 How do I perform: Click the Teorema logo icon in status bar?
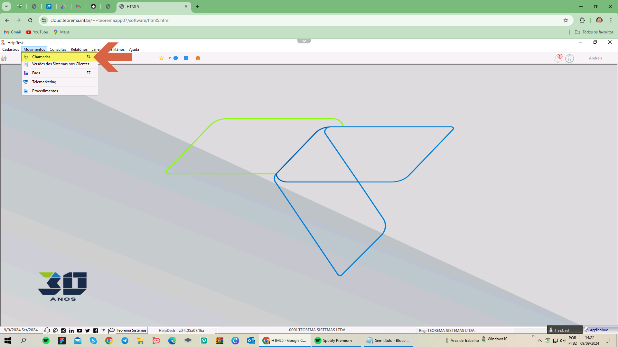click(104, 330)
